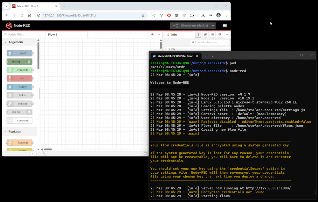Select the function node under Funktion
Screen dimensions: 318x202
20,142
